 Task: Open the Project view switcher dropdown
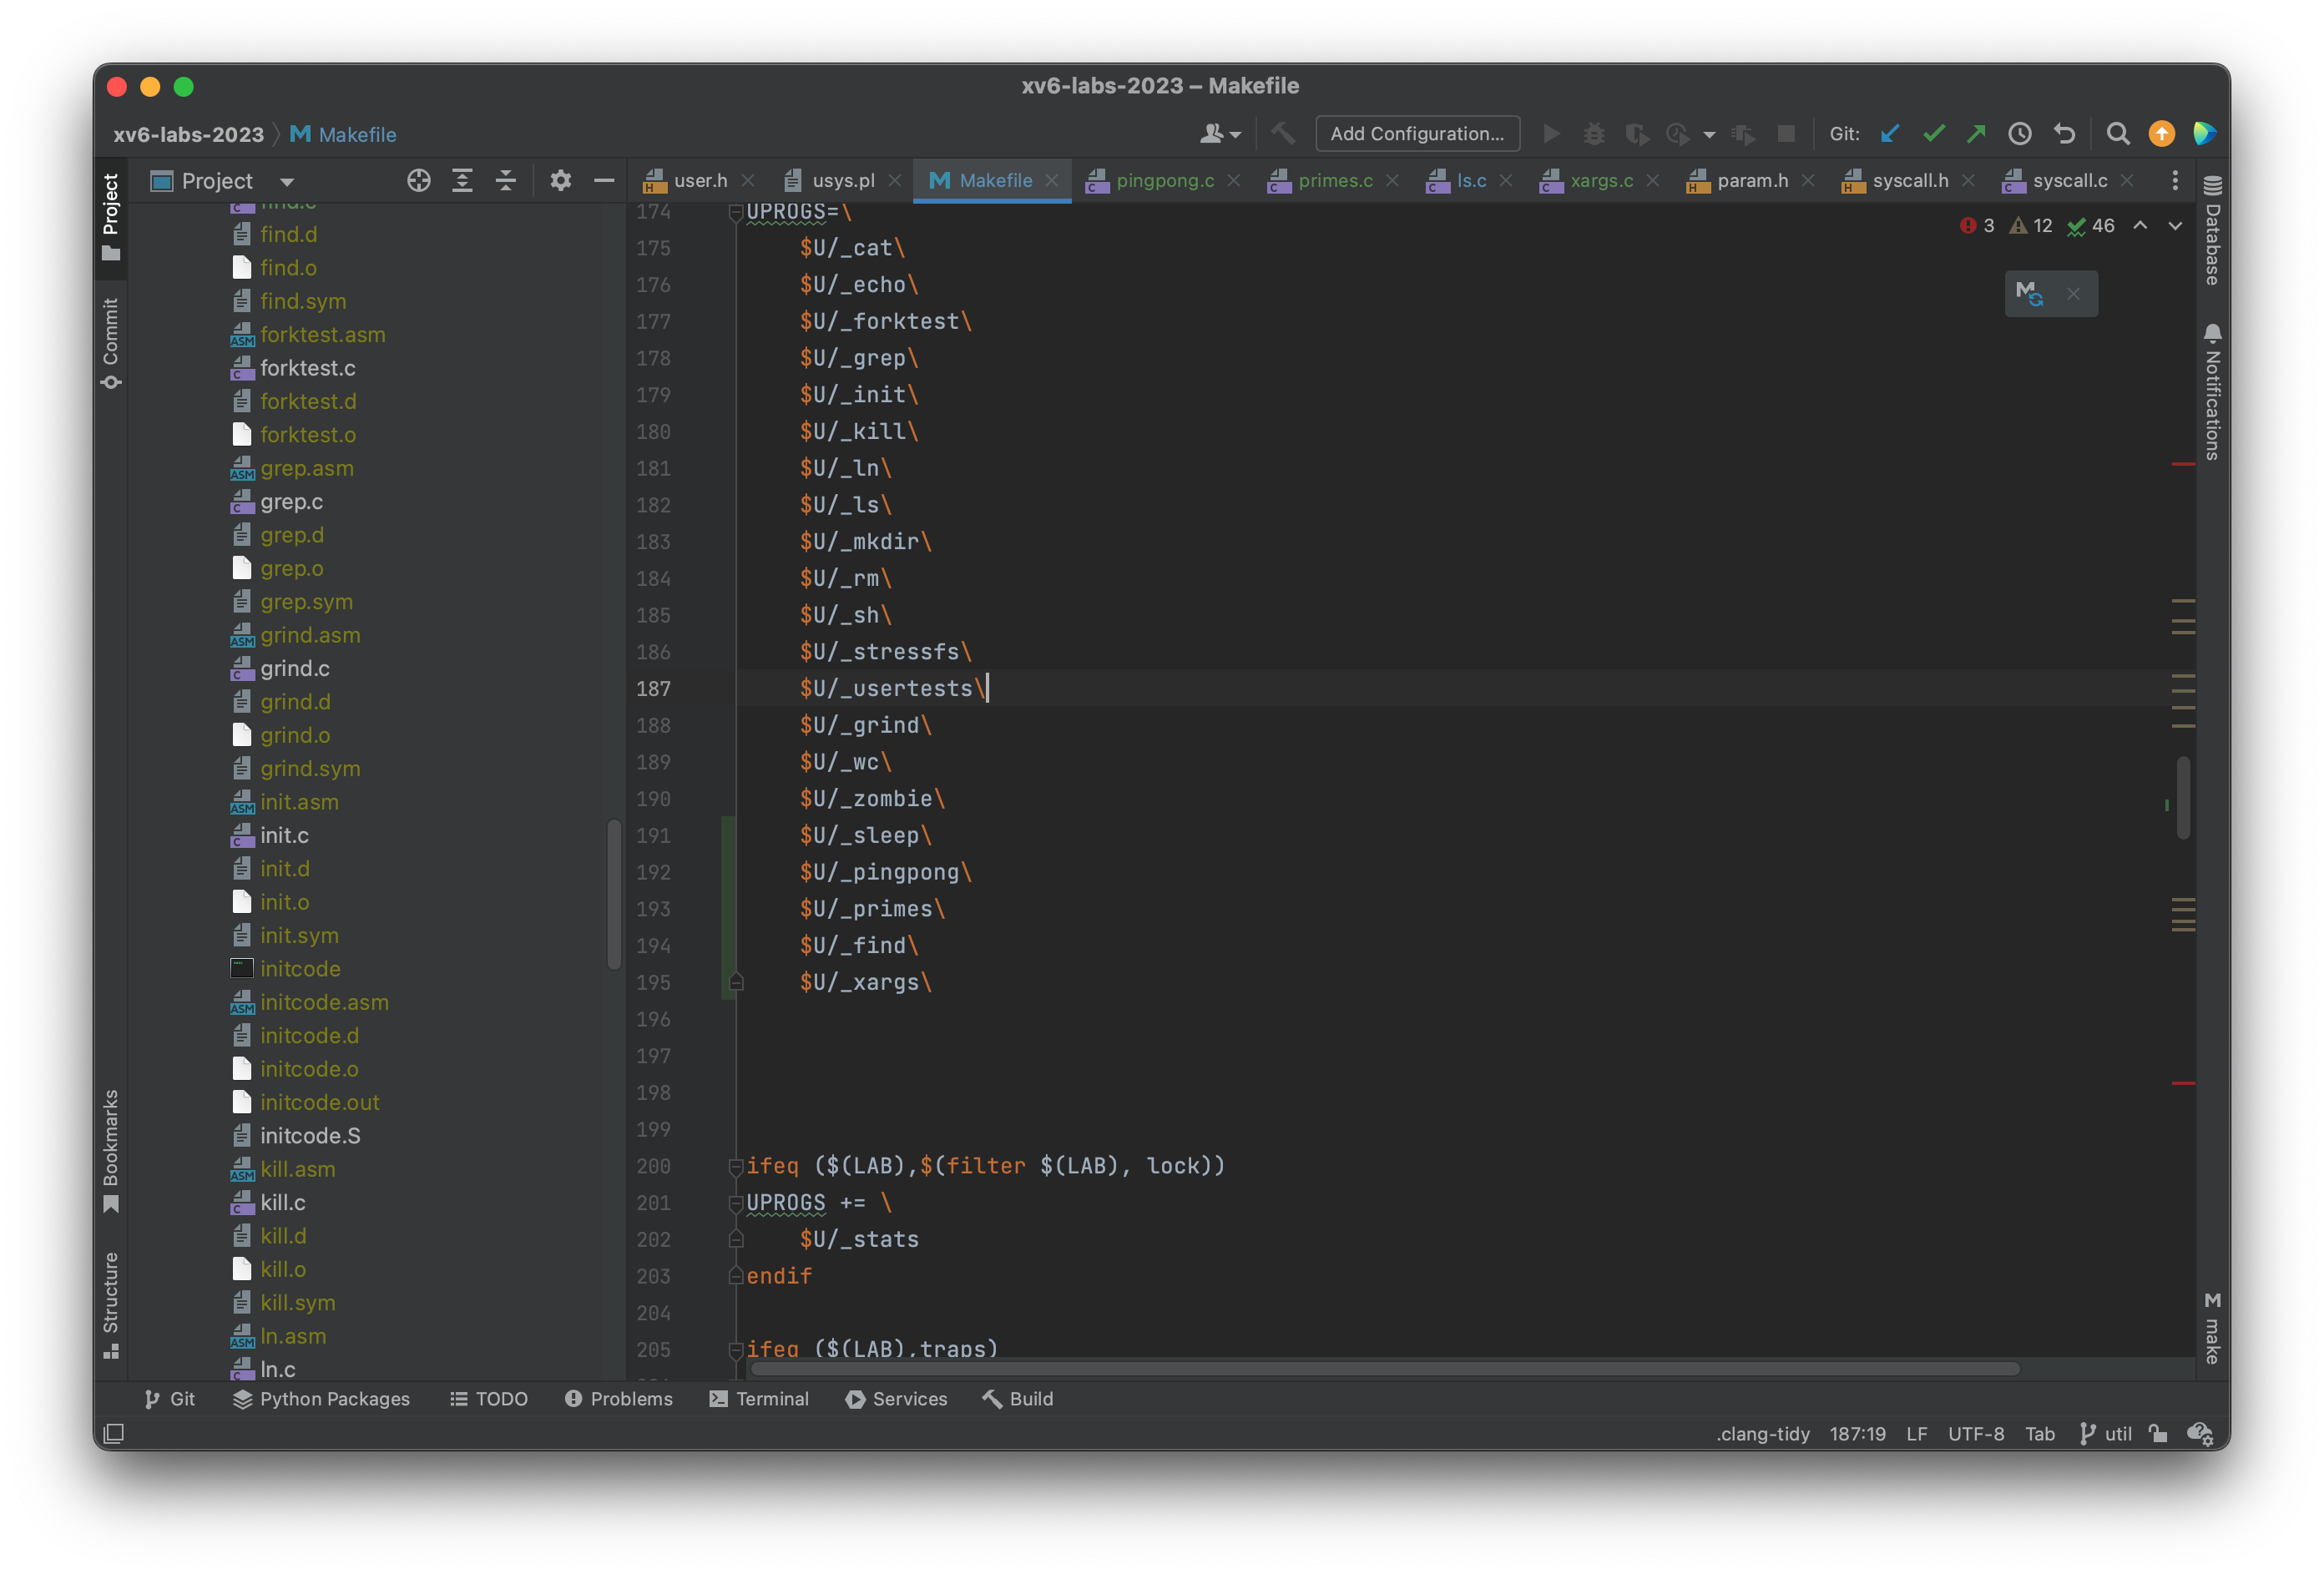pyautogui.click(x=287, y=181)
